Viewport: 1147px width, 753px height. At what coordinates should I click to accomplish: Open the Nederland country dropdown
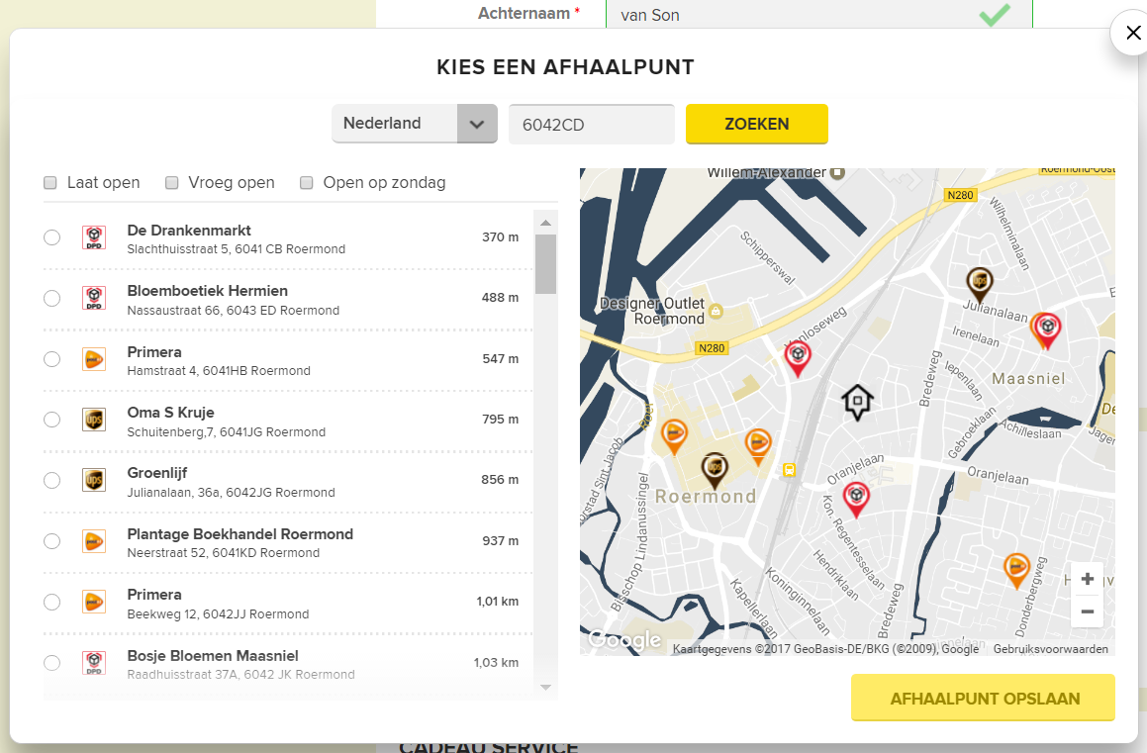[415, 124]
